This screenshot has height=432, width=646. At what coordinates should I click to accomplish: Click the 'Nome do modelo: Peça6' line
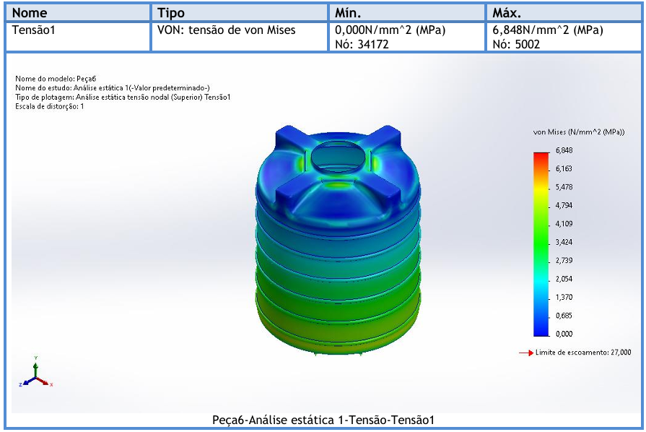56,79
